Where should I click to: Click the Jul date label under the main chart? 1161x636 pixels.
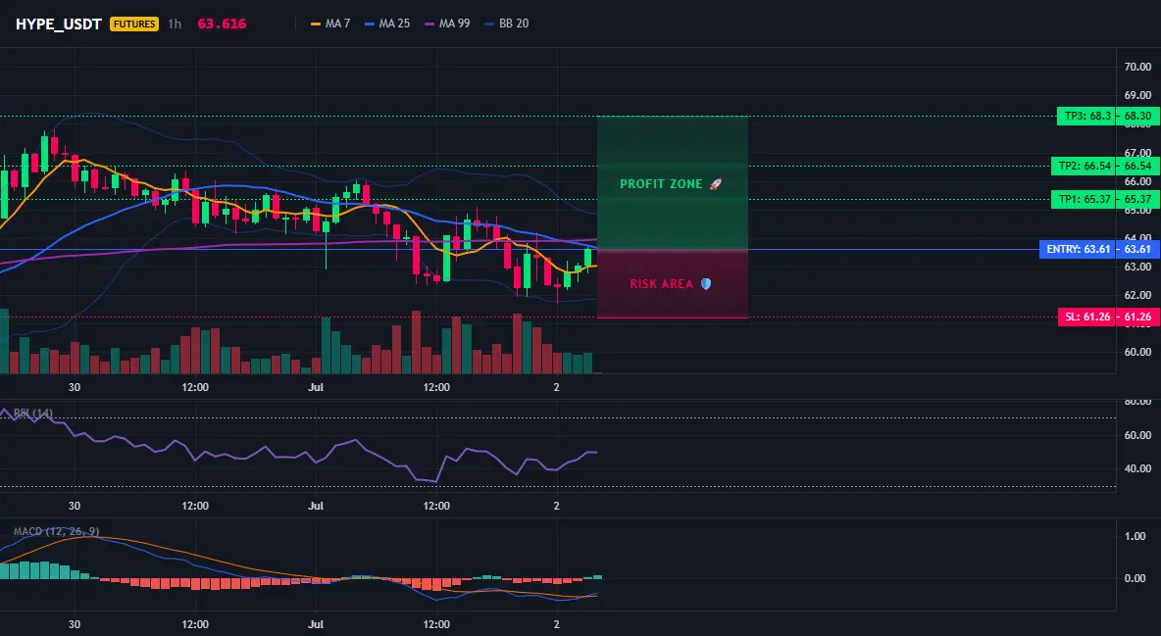pos(316,387)
